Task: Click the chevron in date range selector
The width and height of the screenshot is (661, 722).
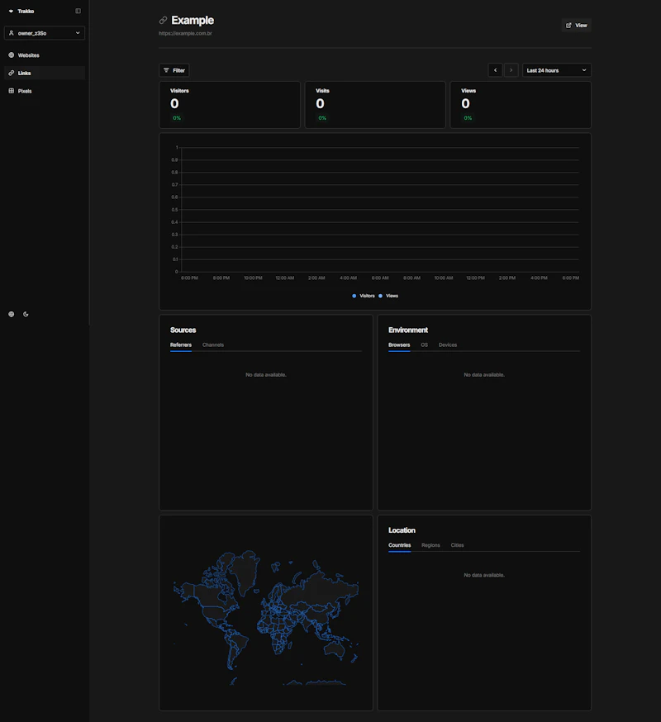Action: click(584, 70)
